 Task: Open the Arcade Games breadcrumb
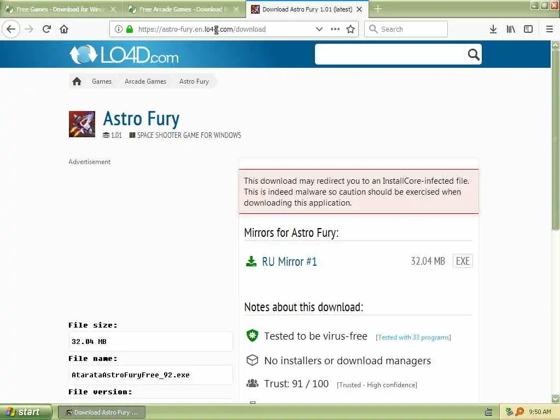point(145,81)
